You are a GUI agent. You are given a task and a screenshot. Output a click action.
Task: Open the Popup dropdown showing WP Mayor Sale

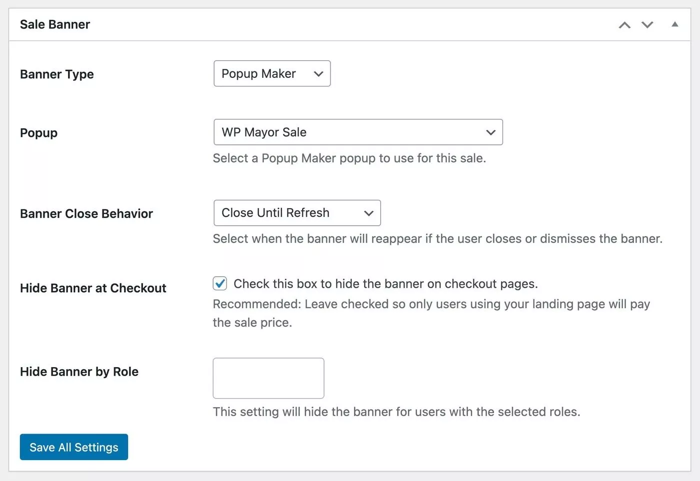click(358, 132)
